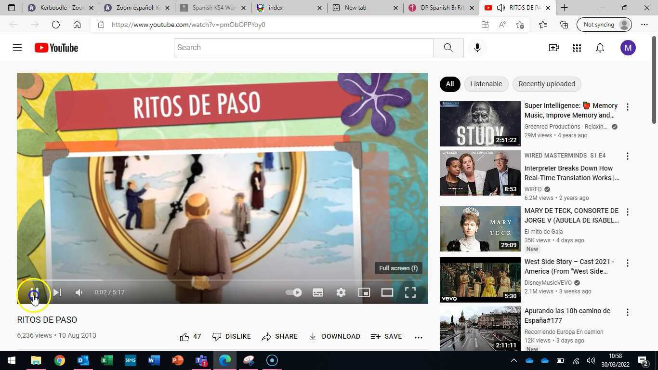Viewport: 658px width, 370px height.
Task: Open the YouTube hamburger menu
Action: (x=17, y=47)
